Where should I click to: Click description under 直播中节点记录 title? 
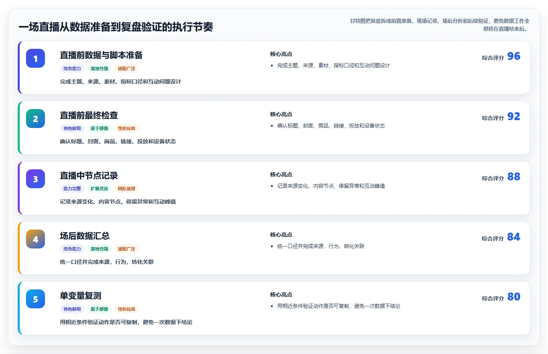coord(118,202)
